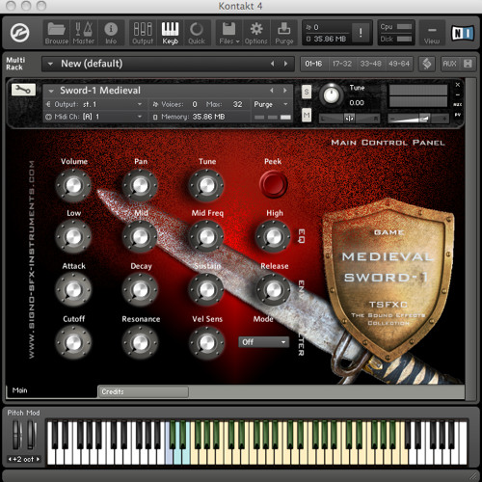Load previous instrument with left arrow
482x482 pixels.
click(x=272, y=91)
